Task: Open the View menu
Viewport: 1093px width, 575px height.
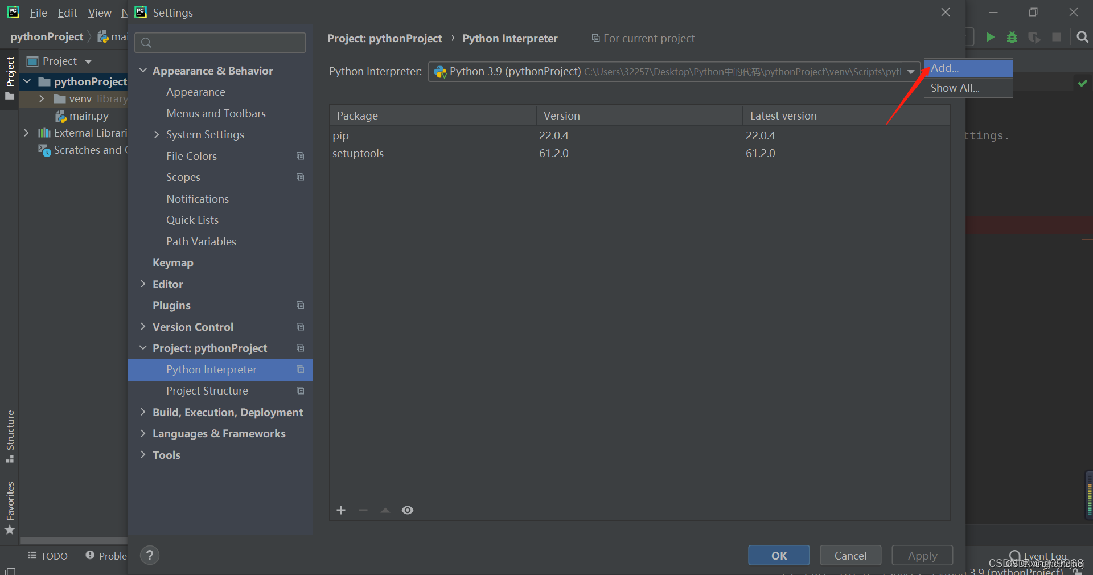Action: click(x=100, y=13)
